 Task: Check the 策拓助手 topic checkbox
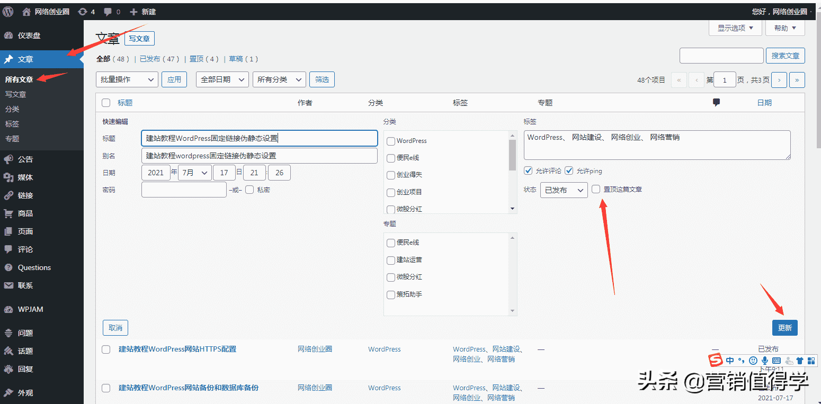[x=391, y=294]
